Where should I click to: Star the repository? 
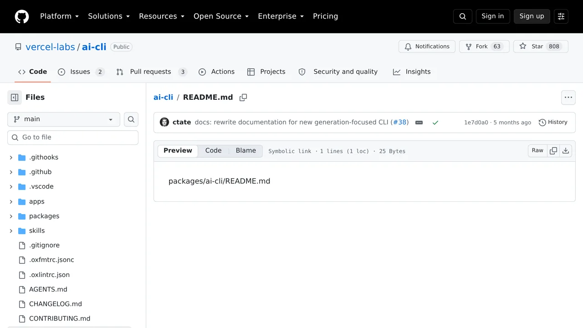point(541,47)
